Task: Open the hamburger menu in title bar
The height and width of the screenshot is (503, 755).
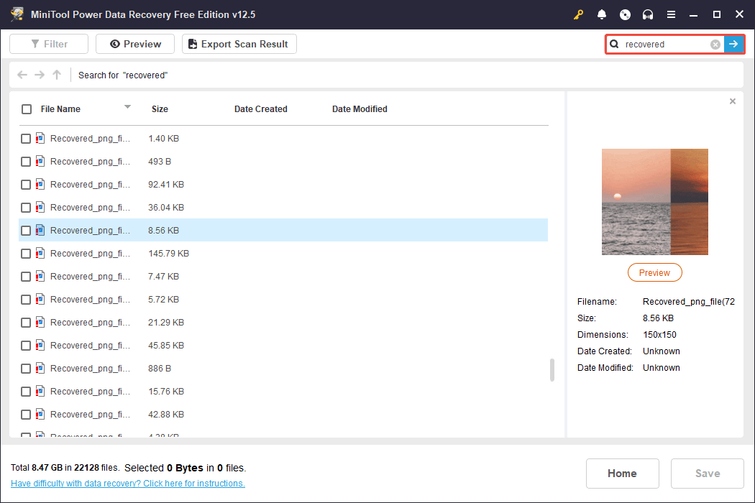Action: point(671,14)
